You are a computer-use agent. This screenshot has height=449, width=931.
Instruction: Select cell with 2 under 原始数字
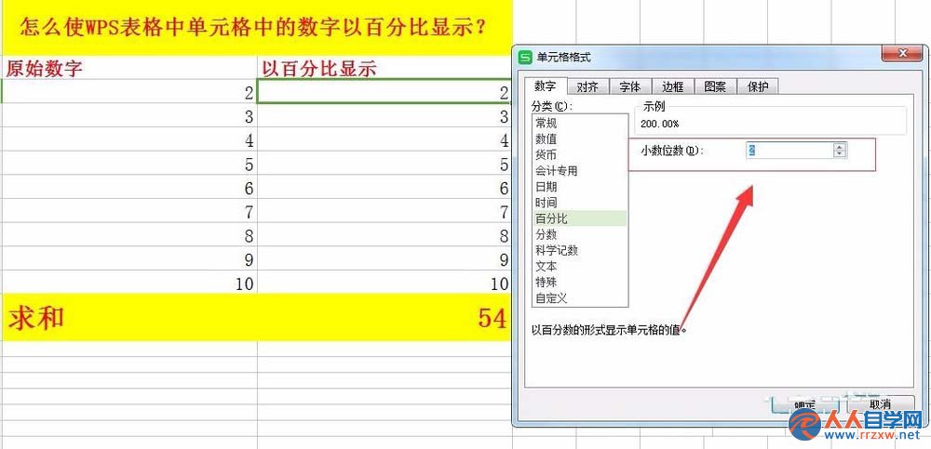coord(130,91)
